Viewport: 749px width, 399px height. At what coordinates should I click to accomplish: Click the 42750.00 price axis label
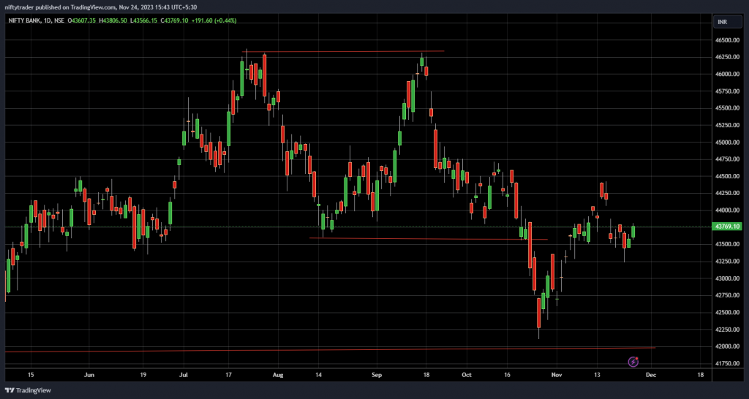728,295
